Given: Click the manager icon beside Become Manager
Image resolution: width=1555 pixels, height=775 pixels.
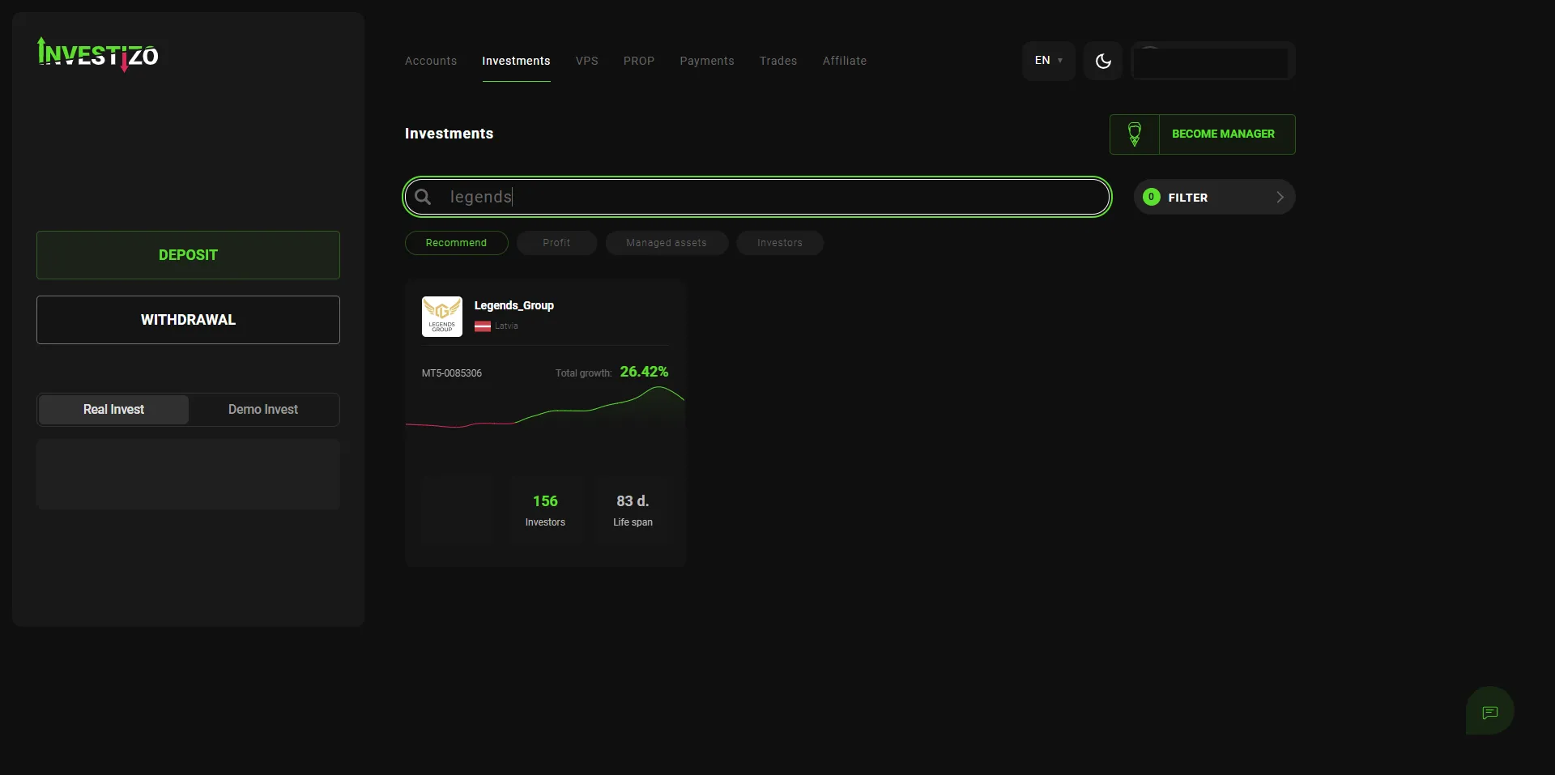Looking at the screenshot, I should [x=1135, y=134].
